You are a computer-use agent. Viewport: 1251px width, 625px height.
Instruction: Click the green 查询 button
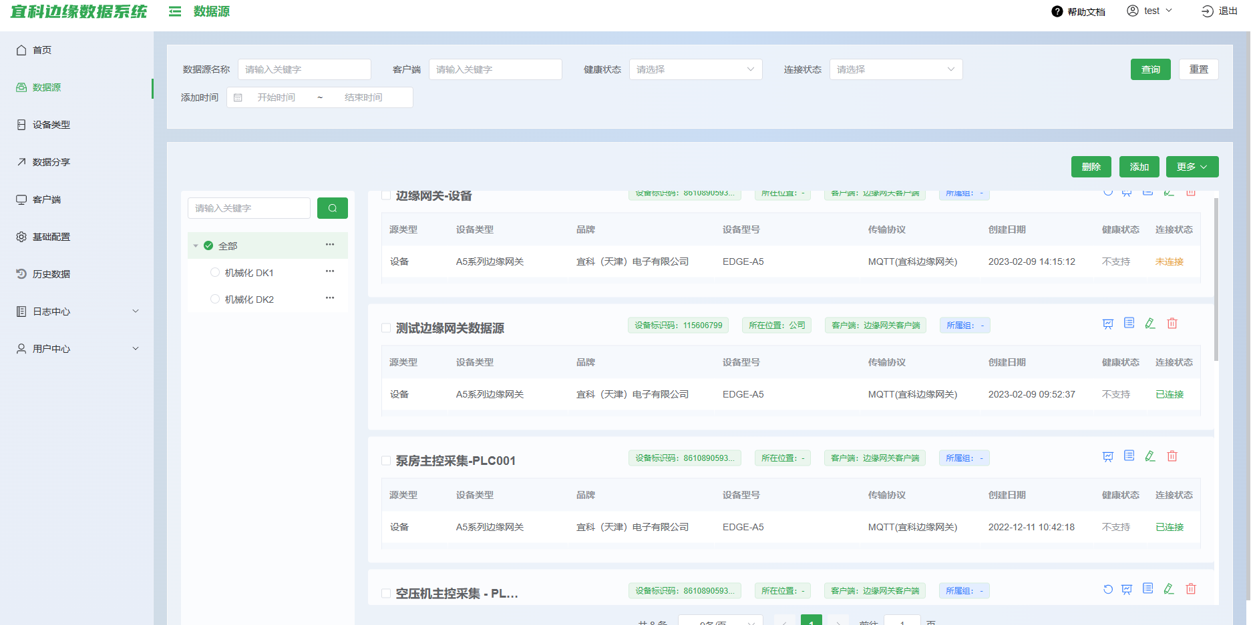(1150, 69)
